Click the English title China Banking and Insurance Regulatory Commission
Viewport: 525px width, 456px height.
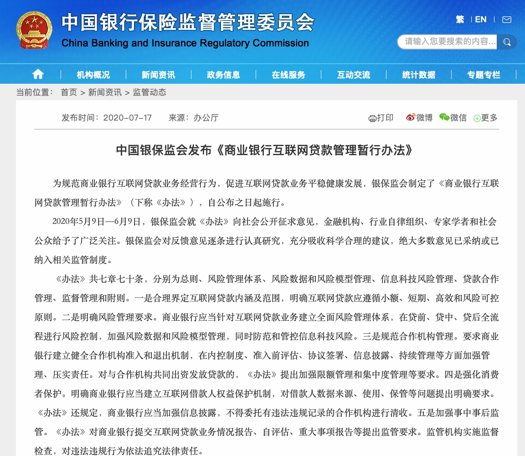185,43
